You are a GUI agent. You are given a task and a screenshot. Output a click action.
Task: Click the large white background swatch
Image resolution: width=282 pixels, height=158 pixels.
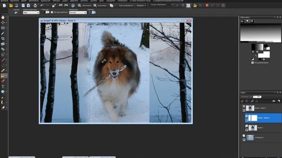264,54
